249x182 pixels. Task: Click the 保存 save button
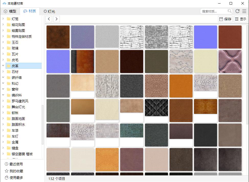click(225, 19)
